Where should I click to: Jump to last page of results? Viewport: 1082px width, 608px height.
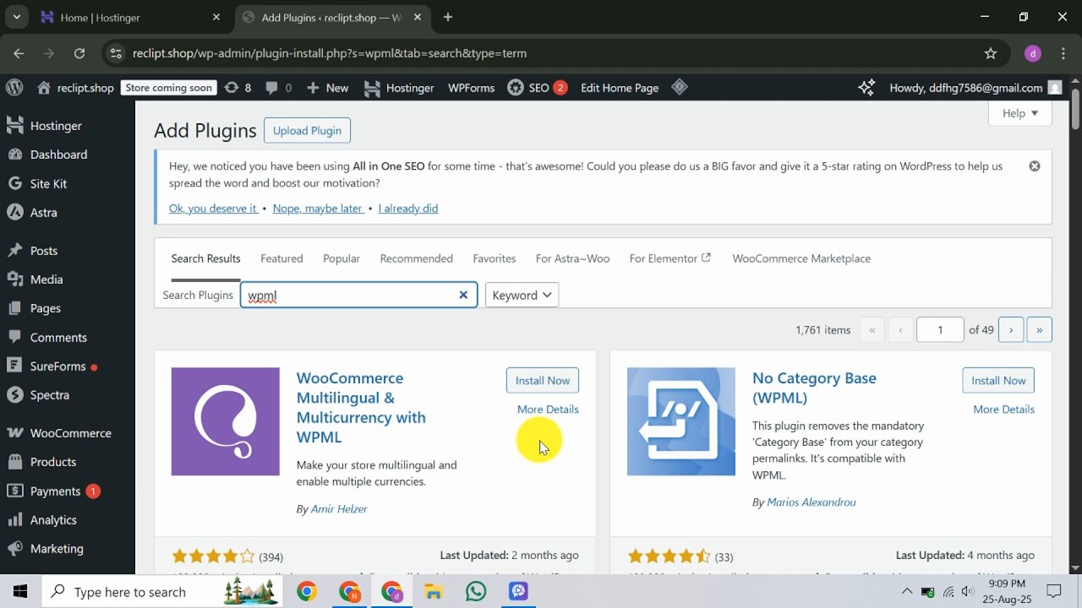pyautogui.click(x=1039, y=329)
